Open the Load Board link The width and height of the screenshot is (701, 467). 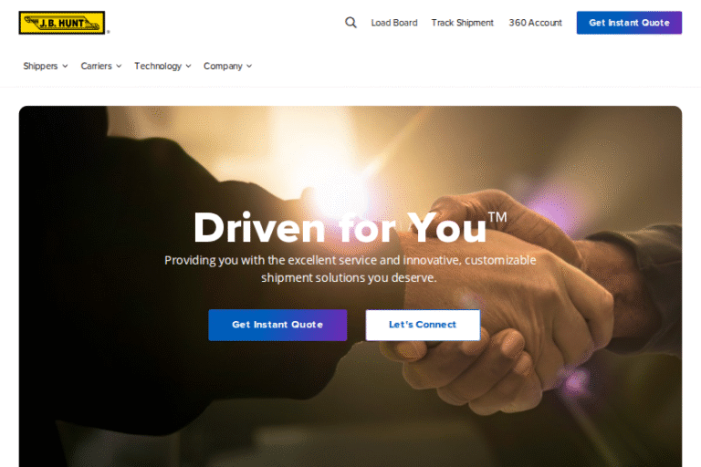(394, 23)
